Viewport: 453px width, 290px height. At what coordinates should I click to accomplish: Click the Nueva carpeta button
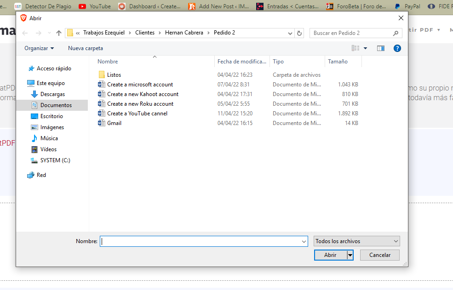coord(86,48)
